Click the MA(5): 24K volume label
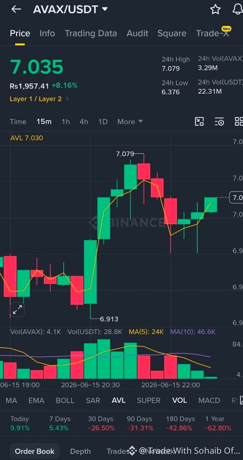243x460 pixels. (146, 332)
